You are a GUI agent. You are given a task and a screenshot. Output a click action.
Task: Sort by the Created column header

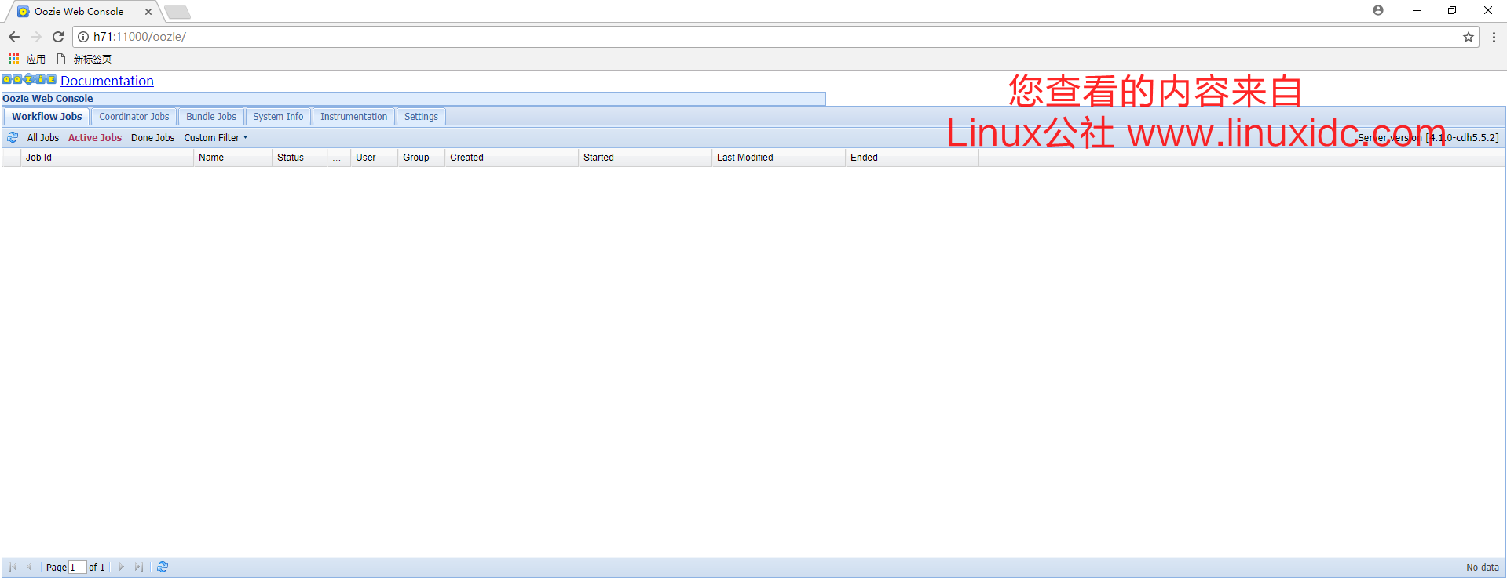511,158
